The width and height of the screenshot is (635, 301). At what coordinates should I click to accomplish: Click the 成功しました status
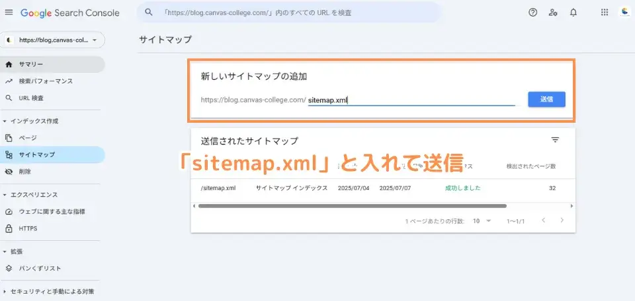coord(462,188)
